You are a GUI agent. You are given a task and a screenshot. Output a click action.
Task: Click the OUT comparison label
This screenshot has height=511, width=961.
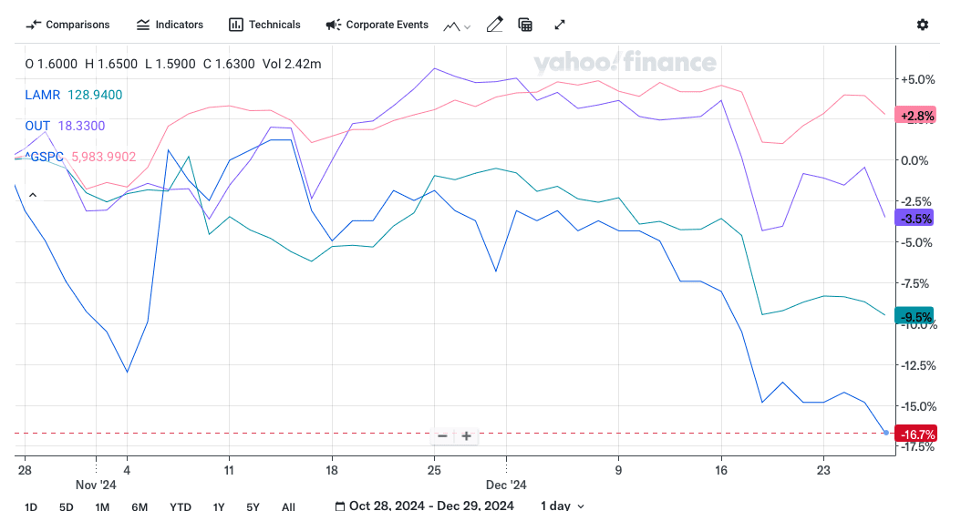[x=37, y=126]
